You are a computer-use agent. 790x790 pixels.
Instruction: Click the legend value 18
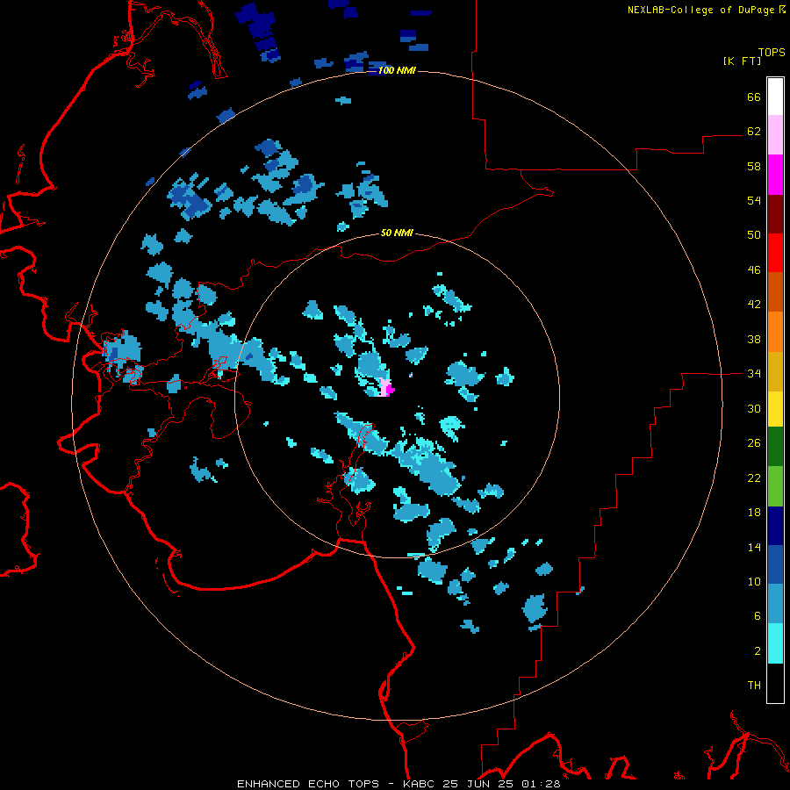pos(754,513)
